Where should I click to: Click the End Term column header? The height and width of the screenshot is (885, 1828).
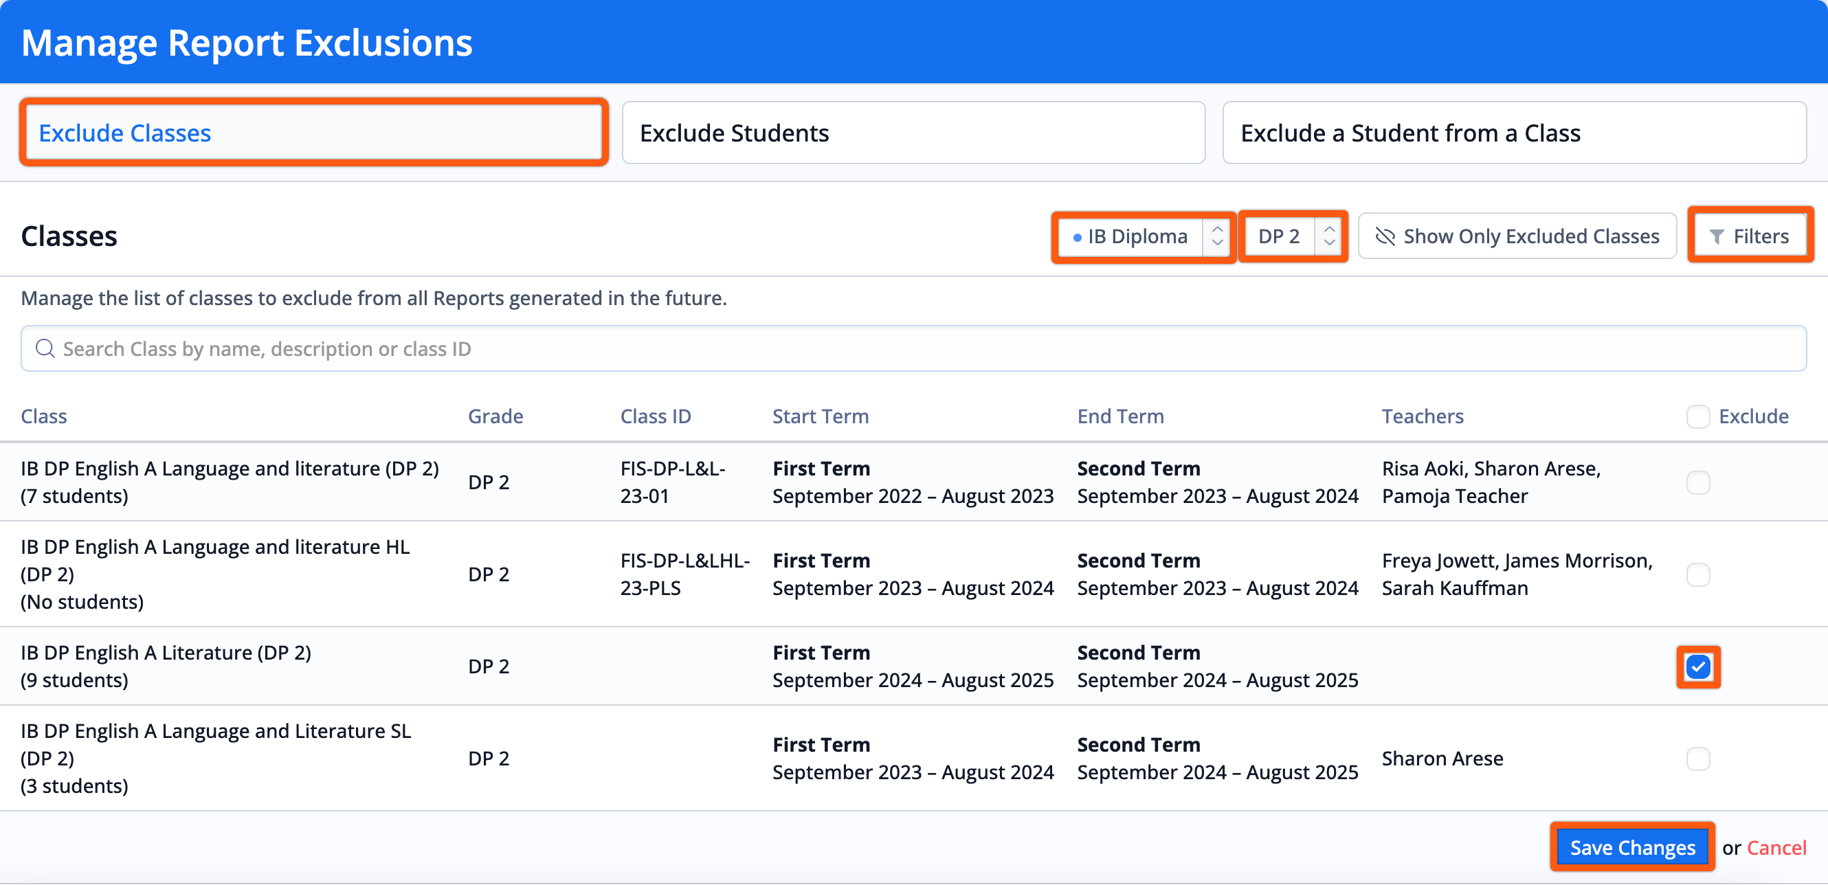coord(1120,416)
